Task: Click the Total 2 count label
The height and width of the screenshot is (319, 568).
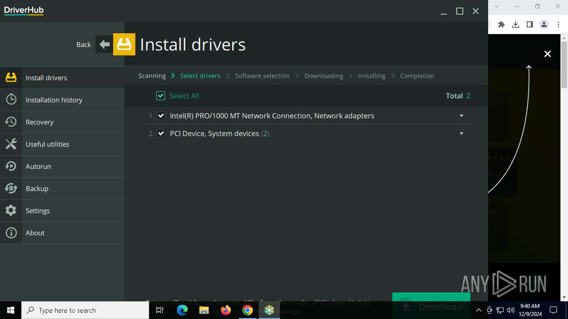Action: [x=458, y=96]
